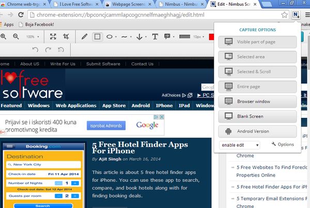Select the curved line tool
Viewport: 310px width, 208px height.
pyautogui.click(x=124, y=37)
